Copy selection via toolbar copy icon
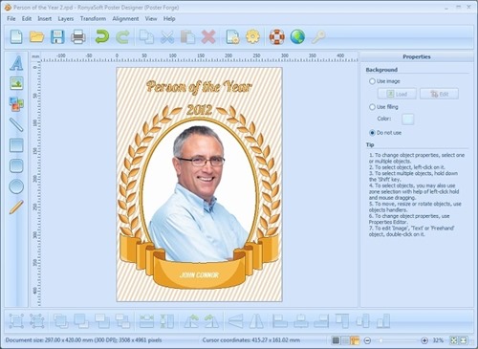The width and height of the screenshot is (478, 349). (146, 37)
